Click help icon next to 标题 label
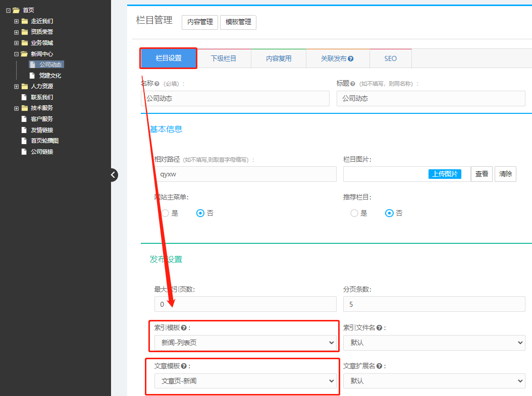 [x=353, y=84]
